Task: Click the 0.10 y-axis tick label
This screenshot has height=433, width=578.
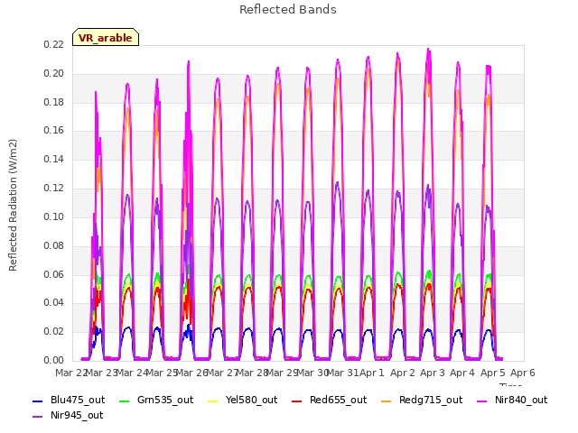Action: pyautogui.click(x=54, y=216)
